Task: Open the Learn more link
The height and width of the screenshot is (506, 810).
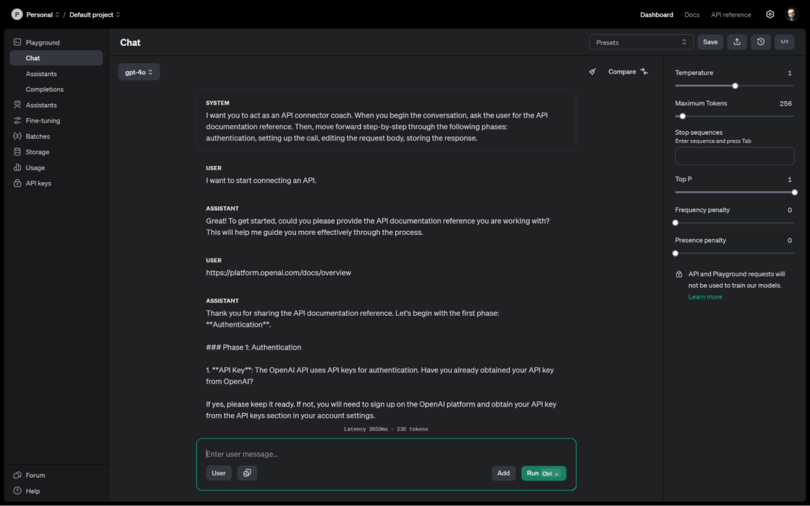Action: pos(705,297)
